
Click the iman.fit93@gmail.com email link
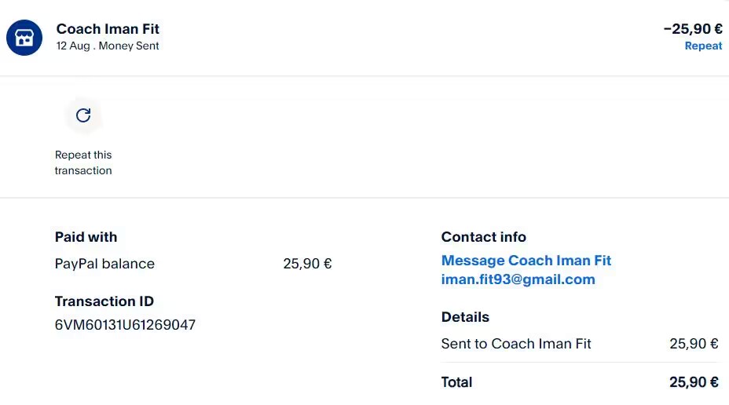[x=518, y=279]
